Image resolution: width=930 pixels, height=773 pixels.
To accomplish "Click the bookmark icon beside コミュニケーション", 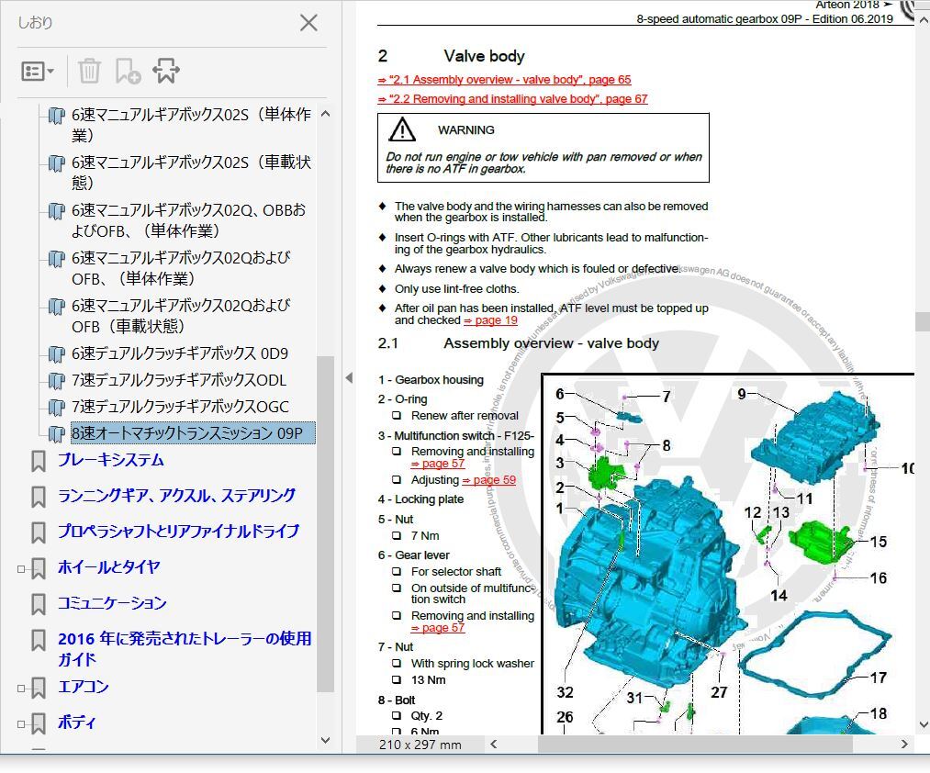I will coord(39,604).
